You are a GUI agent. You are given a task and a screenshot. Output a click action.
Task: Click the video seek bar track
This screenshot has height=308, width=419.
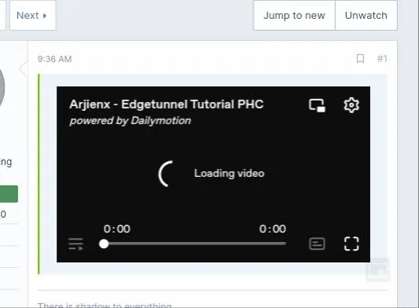tap(194, 244)
